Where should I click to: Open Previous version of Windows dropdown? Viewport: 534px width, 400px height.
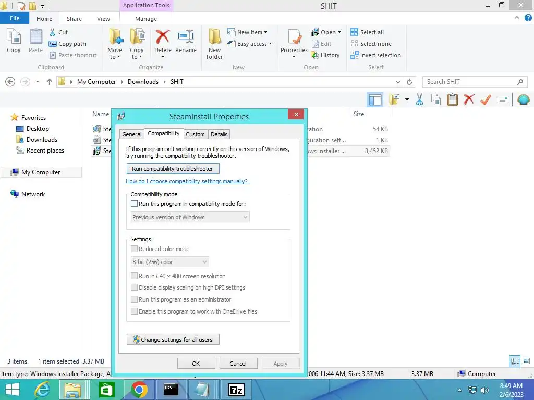point(190,217)
